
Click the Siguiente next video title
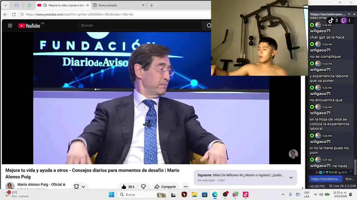click(248, 175)
